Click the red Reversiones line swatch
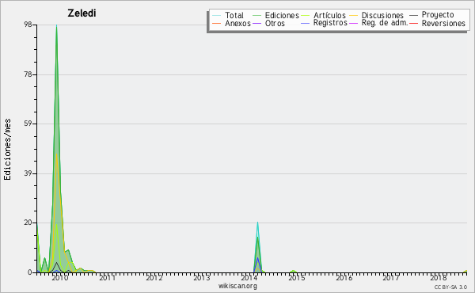Viewport: 475px width, 293px height. pos(414,23)
